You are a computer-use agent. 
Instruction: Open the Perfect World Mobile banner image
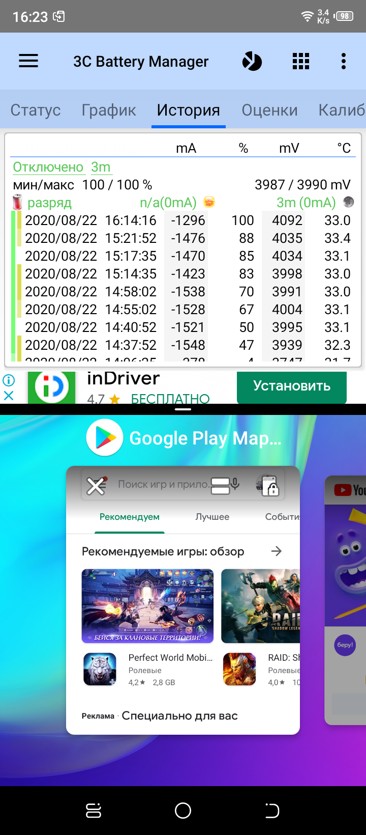pyautogui.click(x=147, y=606)
